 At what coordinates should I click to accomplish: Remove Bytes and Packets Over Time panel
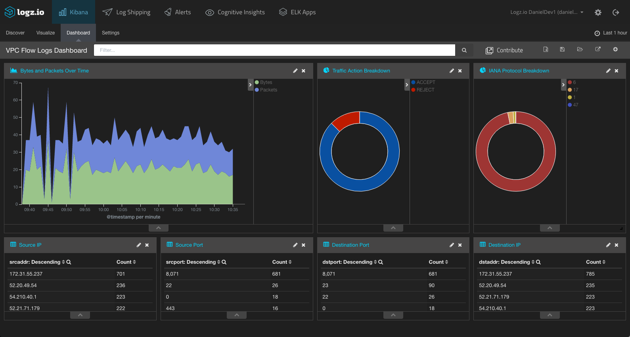(303, 71)
